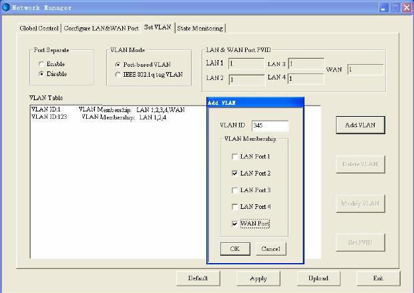The width and height of the screenshot is (414, 293).
Task: Click the WAN PVID field
Action: (x=365, y=69)
